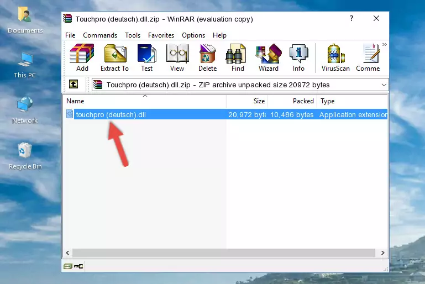
Task: Click the WinRAR title bar icon
Action: [x=67, y=19]
